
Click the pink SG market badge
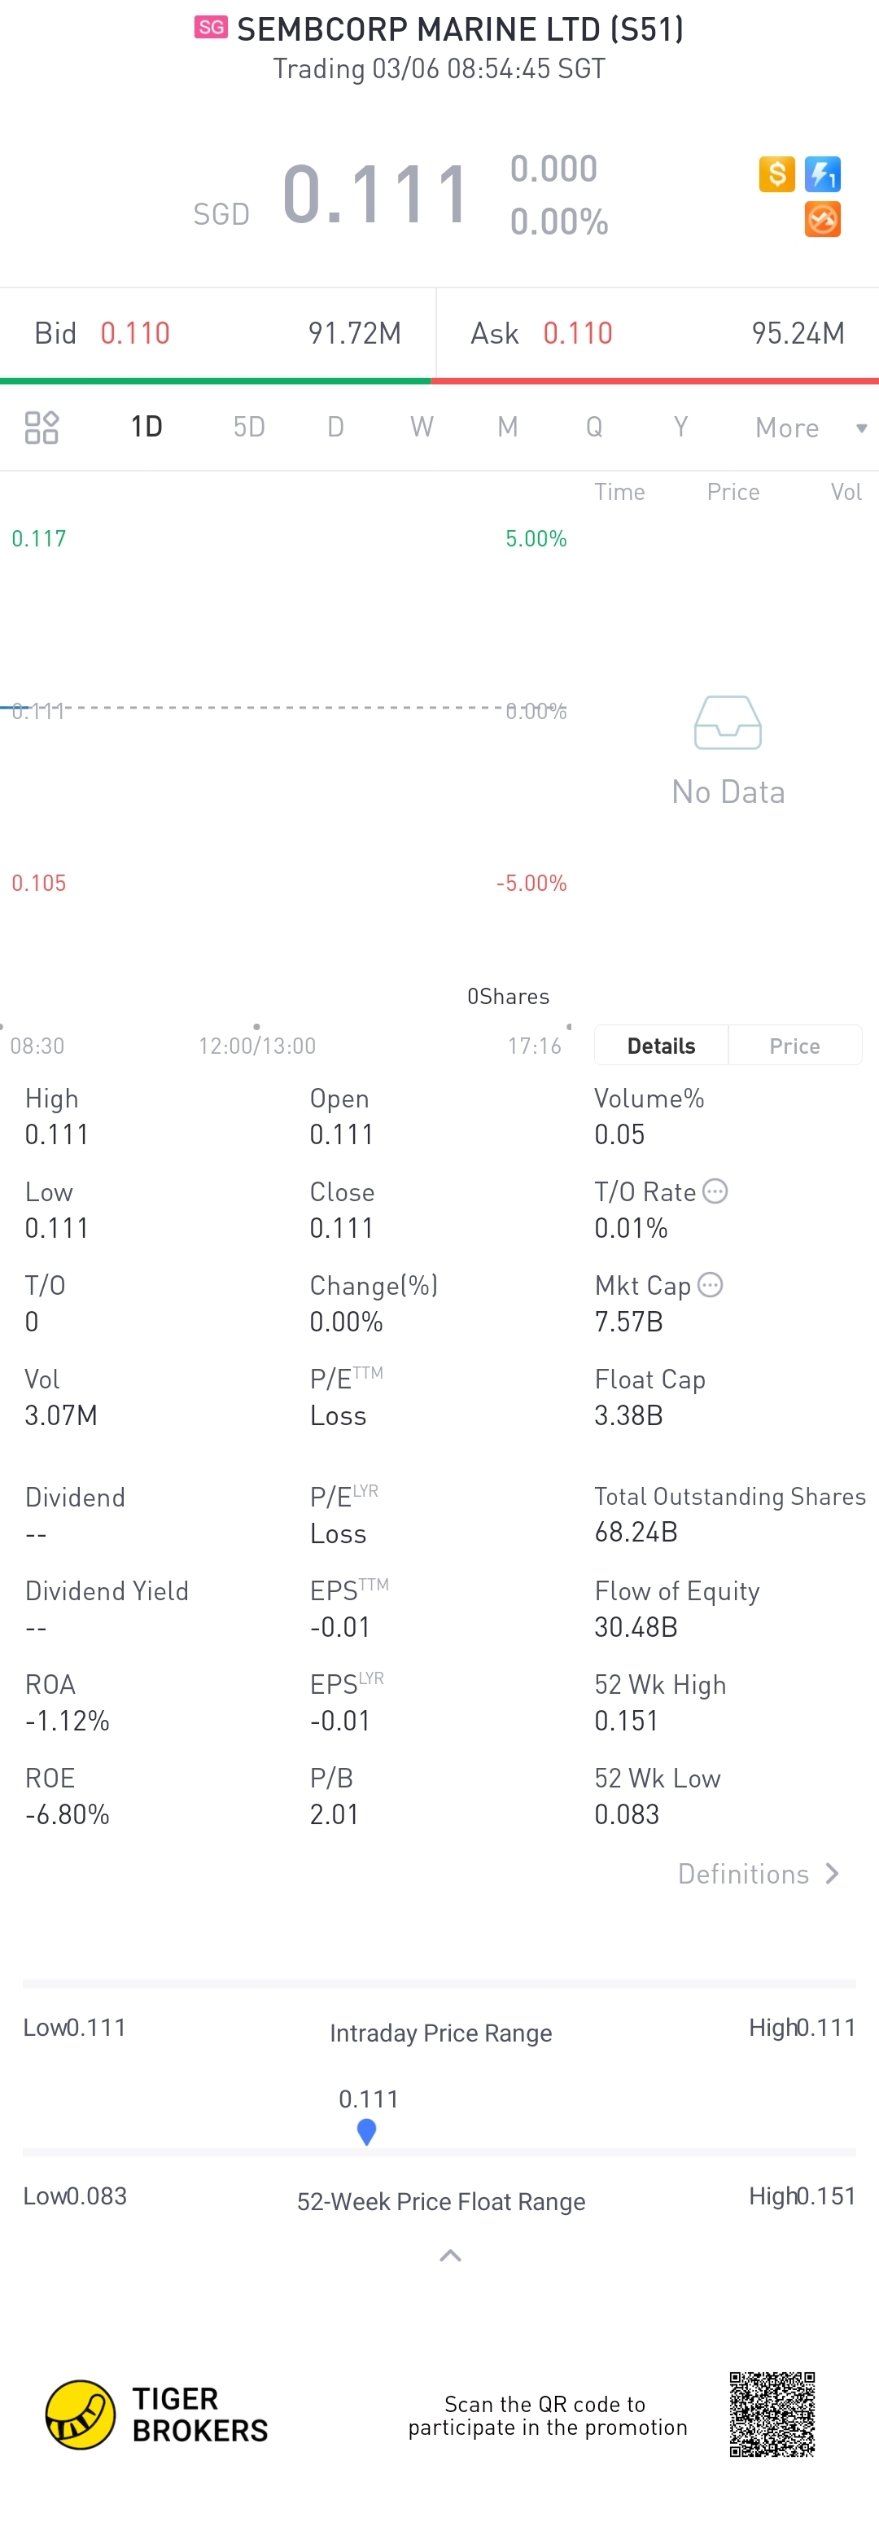click(210, 28)
